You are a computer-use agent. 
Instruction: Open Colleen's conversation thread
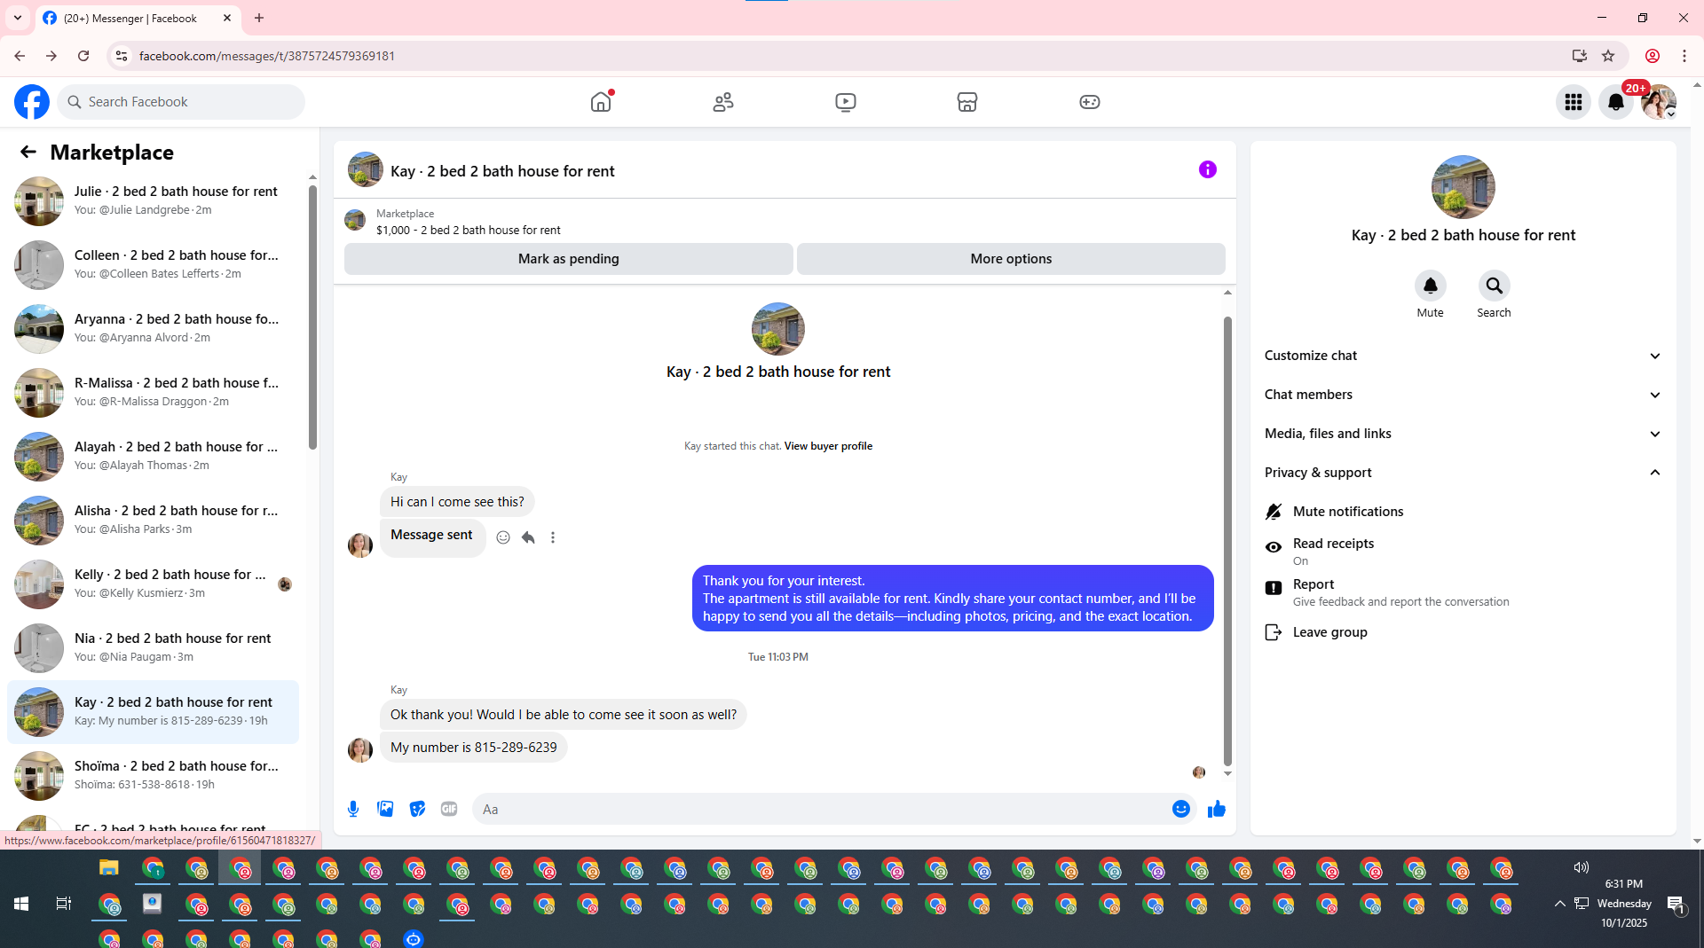tap(153, 265)
